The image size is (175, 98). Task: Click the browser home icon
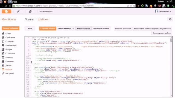pyautogui.click(x=10, y=6)
